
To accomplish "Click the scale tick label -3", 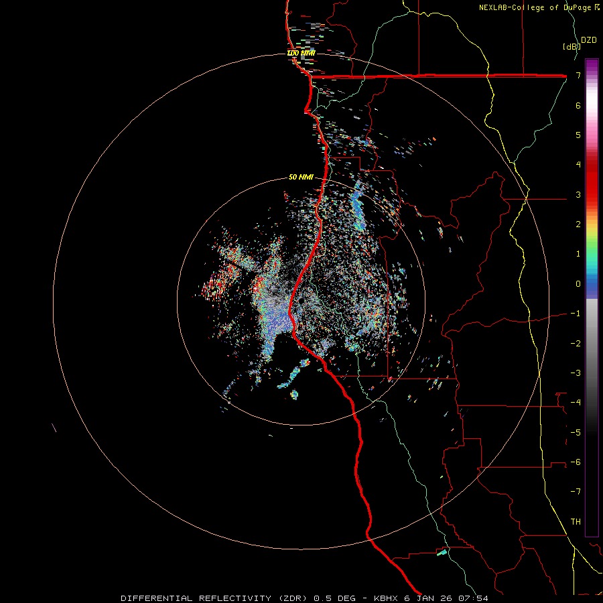I will (x=576, y=373).
